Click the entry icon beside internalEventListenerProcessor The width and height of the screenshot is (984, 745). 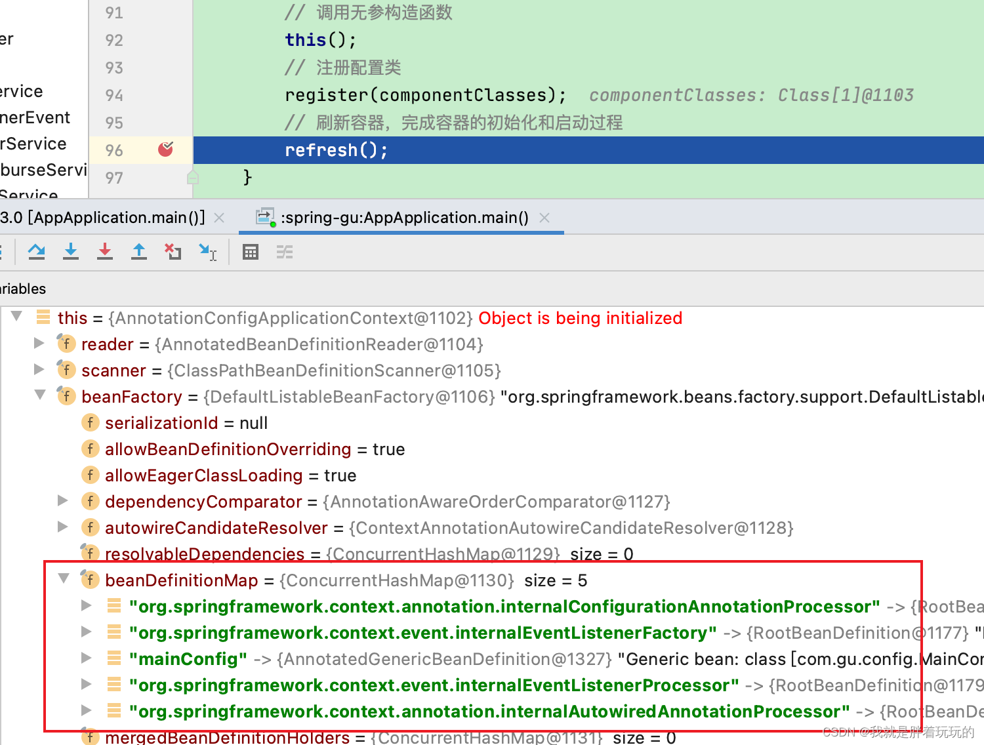click(114, 684)
